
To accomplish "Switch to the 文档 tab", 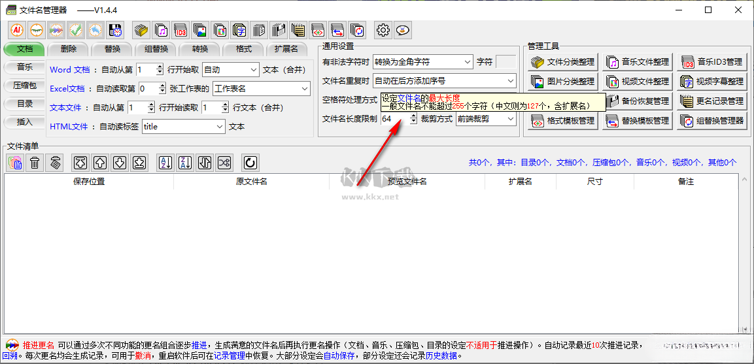I will point(25,49).
